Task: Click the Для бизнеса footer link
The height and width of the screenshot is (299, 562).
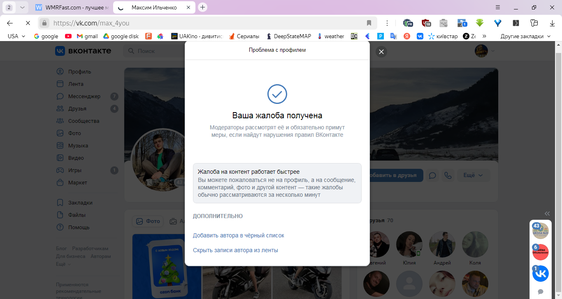Action: [71, 256]
